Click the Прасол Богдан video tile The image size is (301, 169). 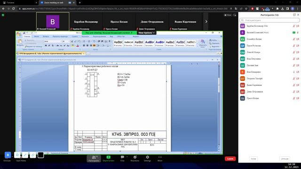coord(119,22)
